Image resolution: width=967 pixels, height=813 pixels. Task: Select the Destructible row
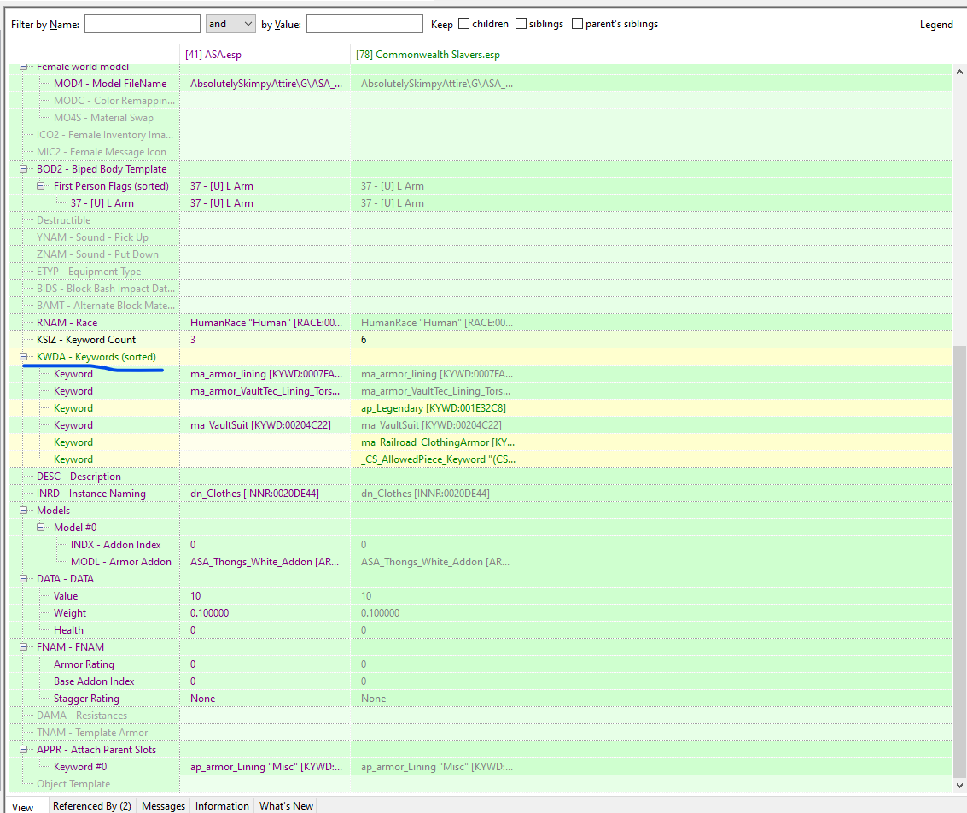[x=481, y=220]
